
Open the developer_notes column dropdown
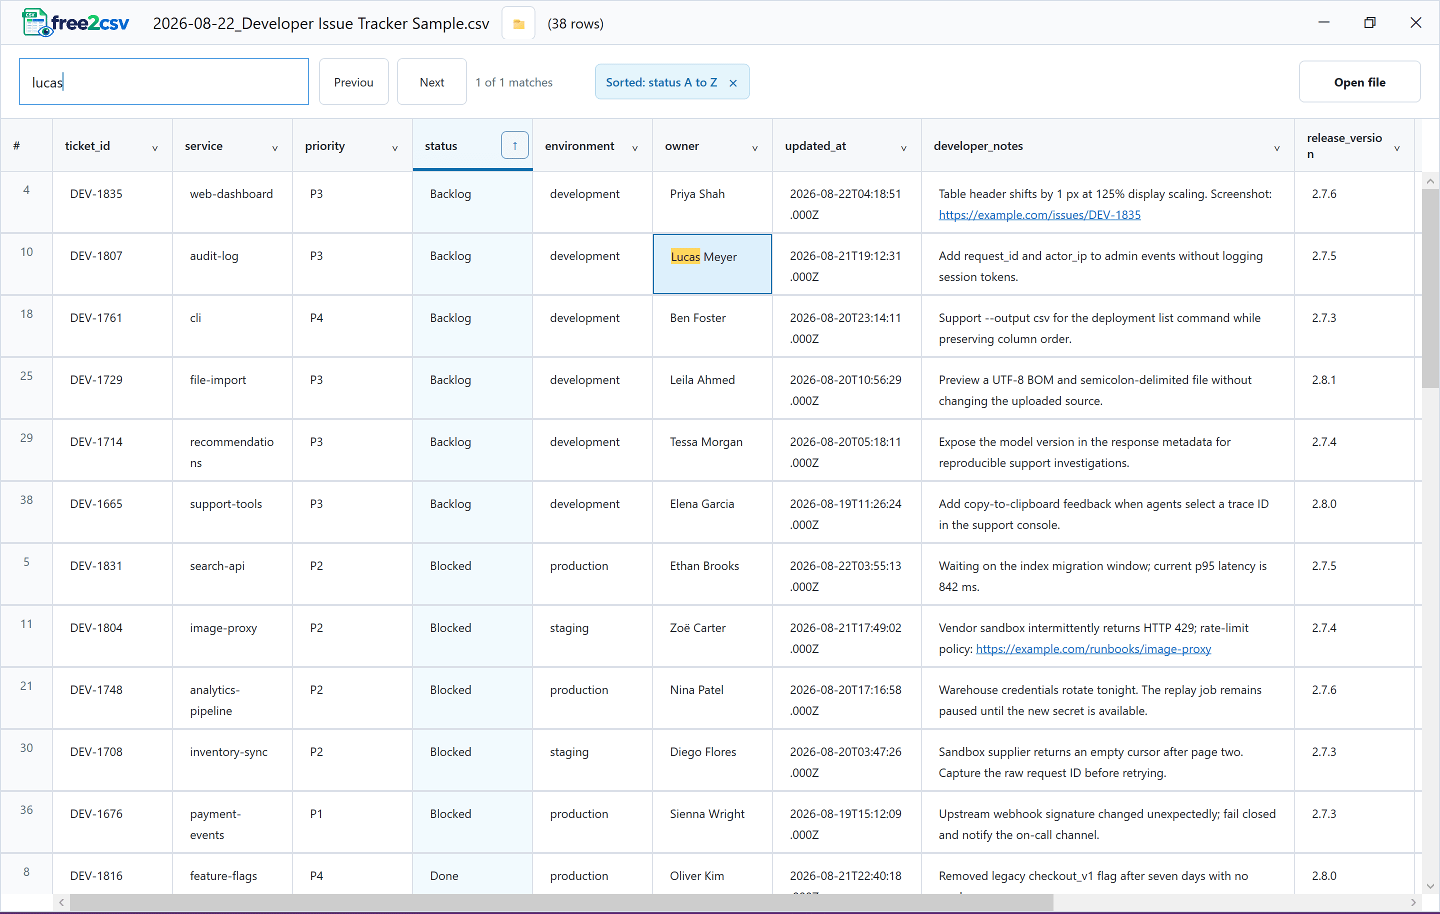[1276, 148]
